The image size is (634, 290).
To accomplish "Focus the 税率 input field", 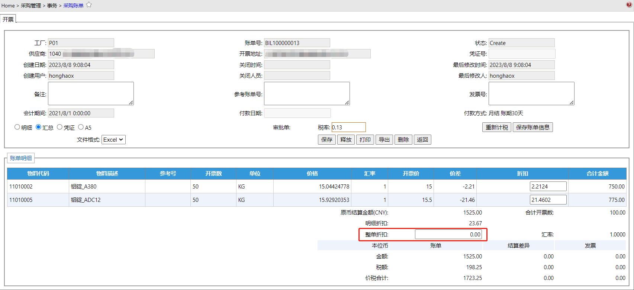I will click(348, 127).
